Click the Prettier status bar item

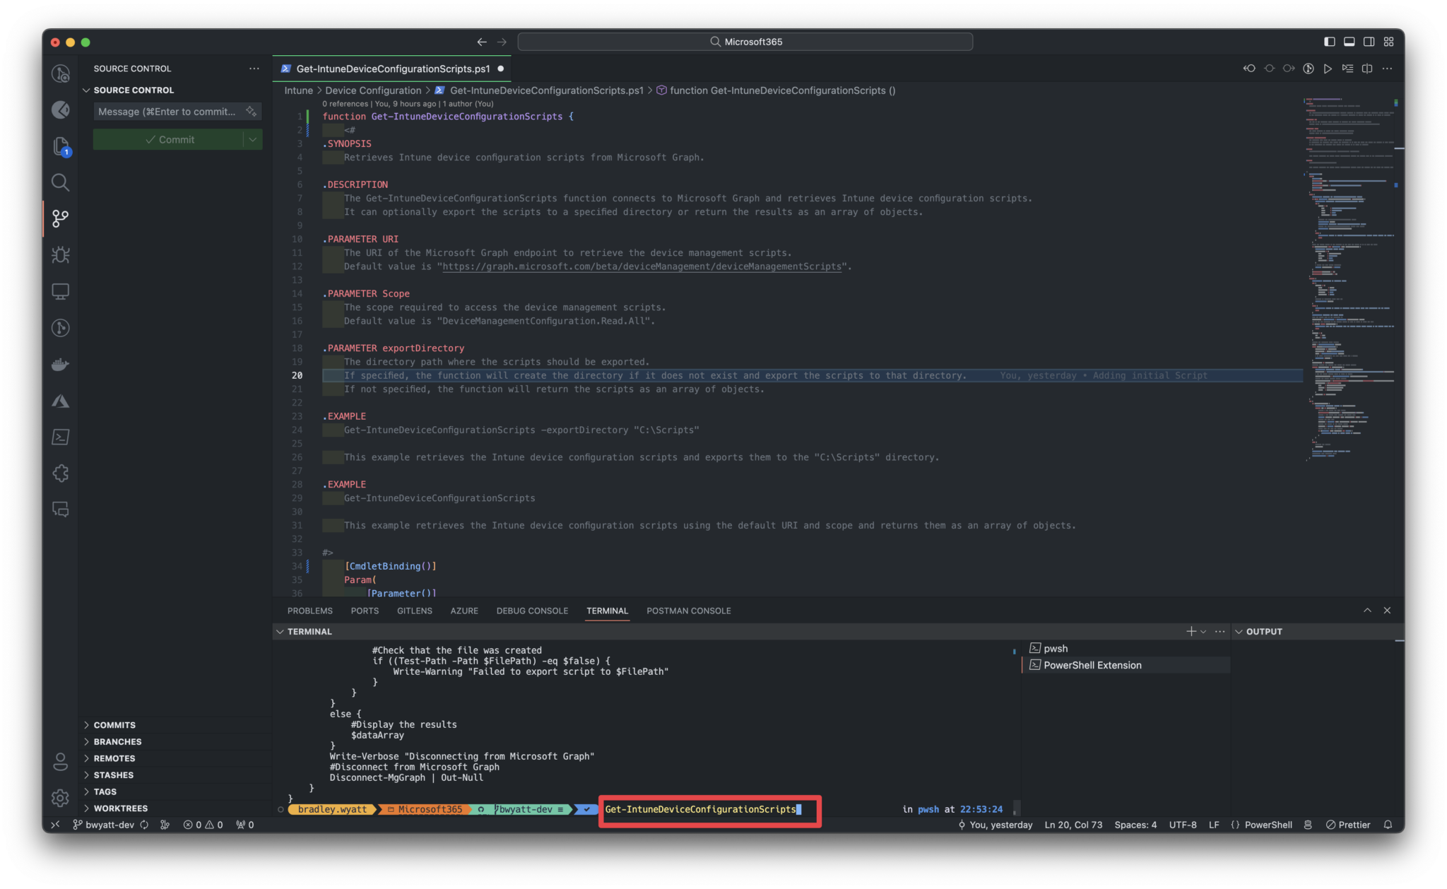(1348, 825)
